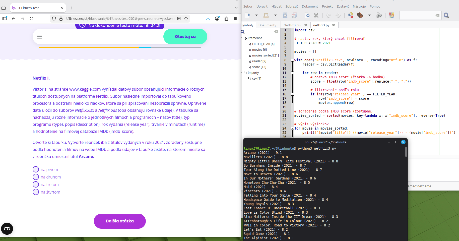Bookmark this page with star icon
This screenshot has height=241, width=459.
point(186,19)
